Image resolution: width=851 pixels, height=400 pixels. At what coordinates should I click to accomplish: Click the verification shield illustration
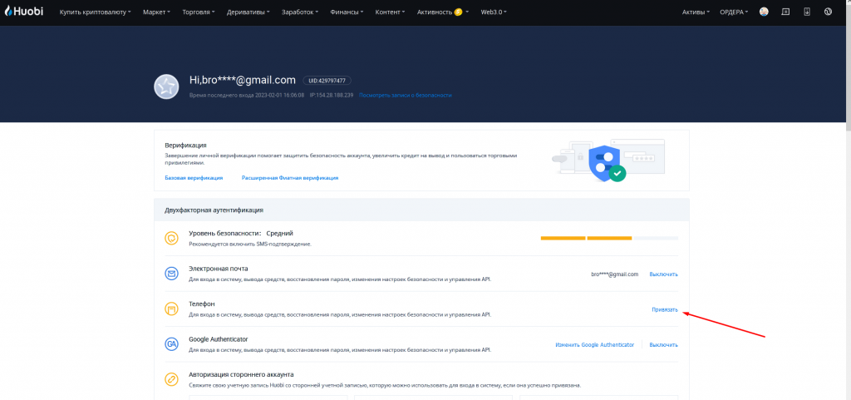pyautogui.click(x=608, y=160)
